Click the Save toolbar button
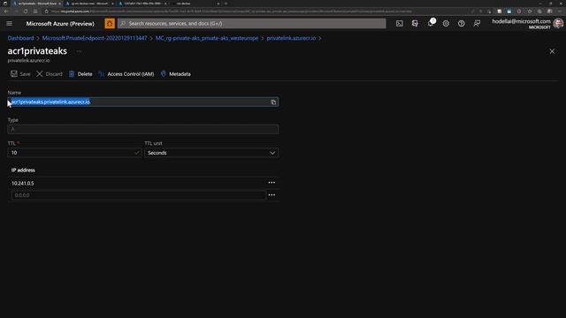 [x=20, y=74]
